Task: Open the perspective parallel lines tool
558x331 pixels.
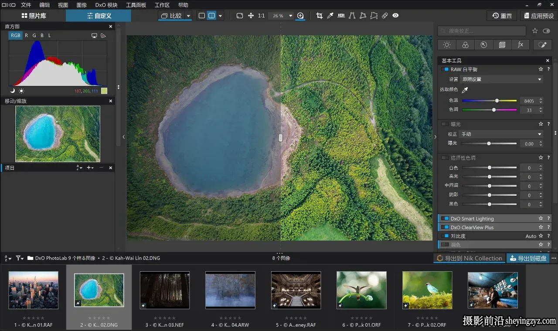Action: [352, 16]
